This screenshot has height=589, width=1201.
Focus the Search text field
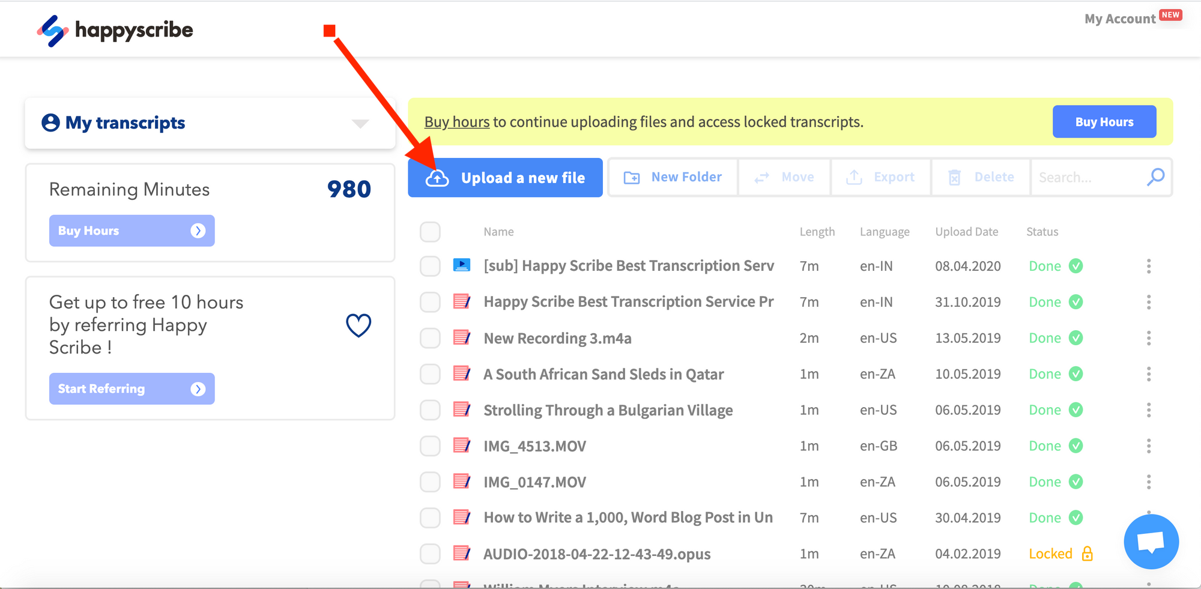pos(1087,178)
